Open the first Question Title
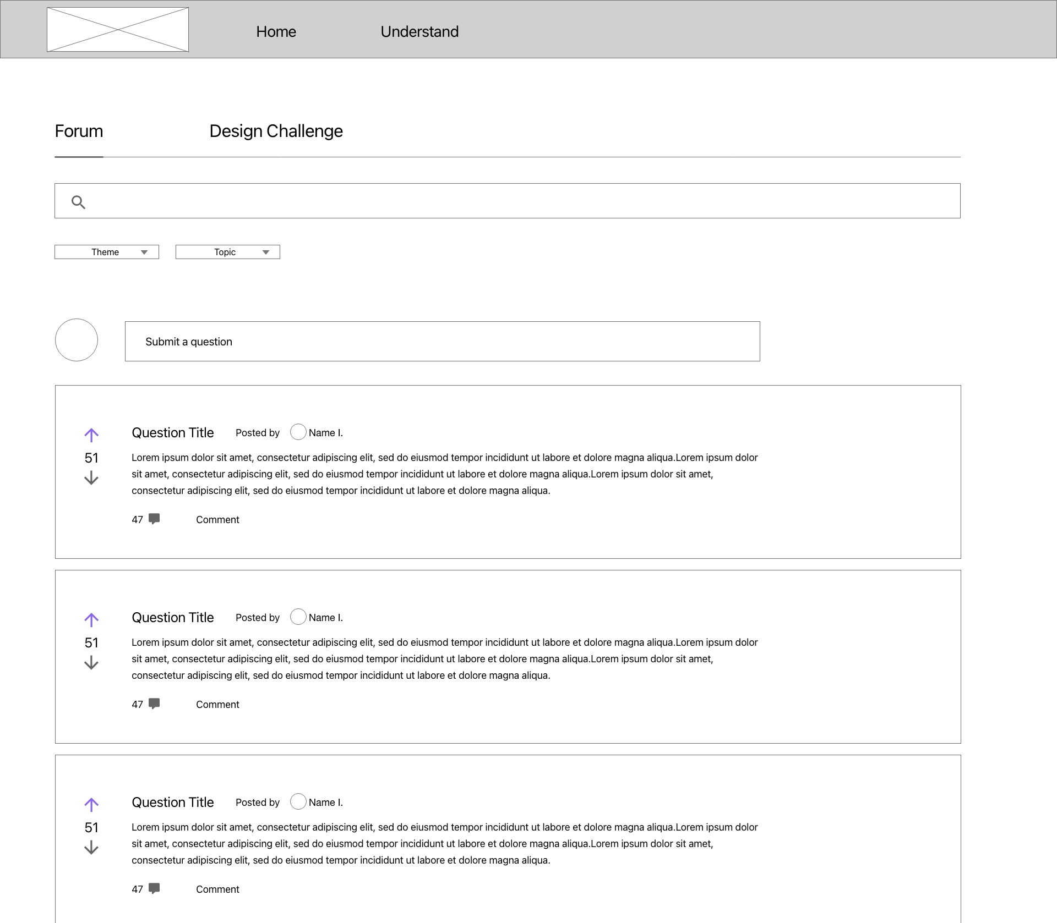 (173, 433)
